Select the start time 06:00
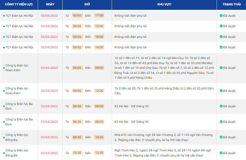 [77, 68]
